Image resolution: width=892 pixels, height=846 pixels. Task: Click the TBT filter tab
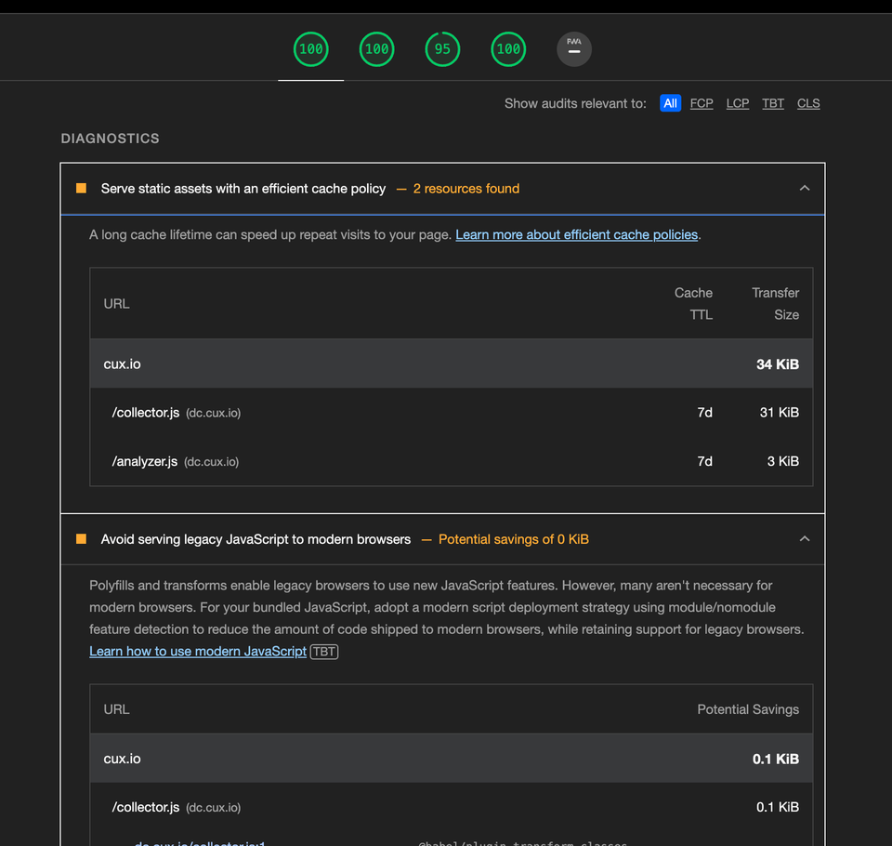pos(772,103)
